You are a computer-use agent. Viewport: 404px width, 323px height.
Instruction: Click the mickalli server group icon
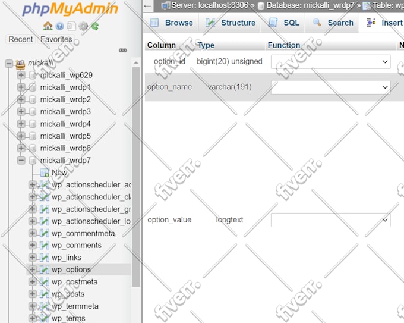tap(20, 64)
